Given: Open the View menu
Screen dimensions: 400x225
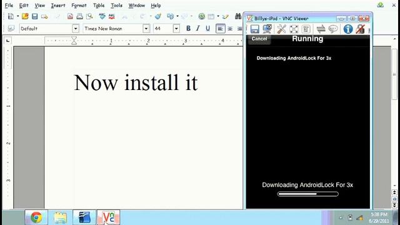Looking at the screenshot, I should click(40, 6).
